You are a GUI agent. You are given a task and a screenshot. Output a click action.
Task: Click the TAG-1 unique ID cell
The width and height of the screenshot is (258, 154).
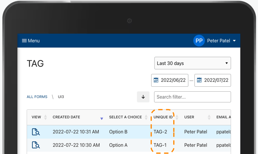pyautogui.click(x=160, y=145)
